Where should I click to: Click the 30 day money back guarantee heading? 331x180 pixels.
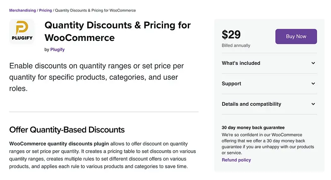point(253,128)
